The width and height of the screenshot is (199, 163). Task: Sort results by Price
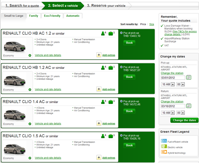click(143, 24)
